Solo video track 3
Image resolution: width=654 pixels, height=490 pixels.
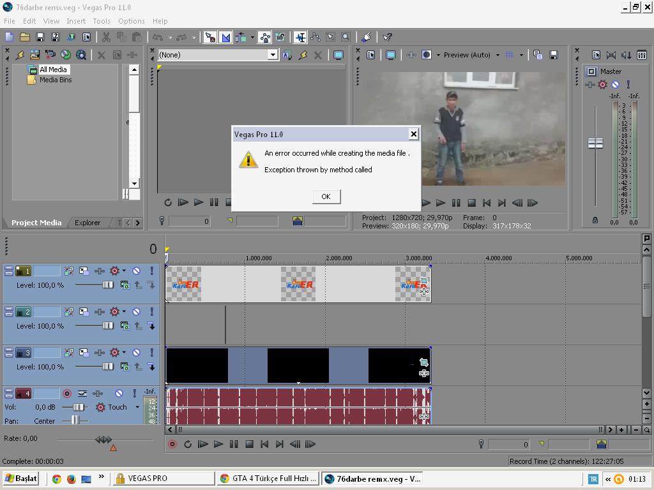pyautogui.click(x=151, y=353)
